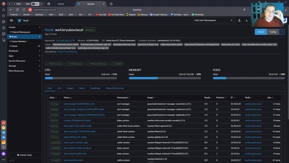Open the three-dot actions menu beside Config
The image size is (289, 163).
point(282,32)
